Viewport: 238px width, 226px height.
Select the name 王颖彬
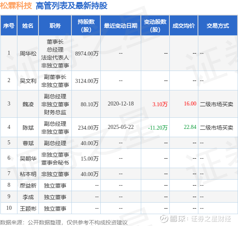coord(28,209)
